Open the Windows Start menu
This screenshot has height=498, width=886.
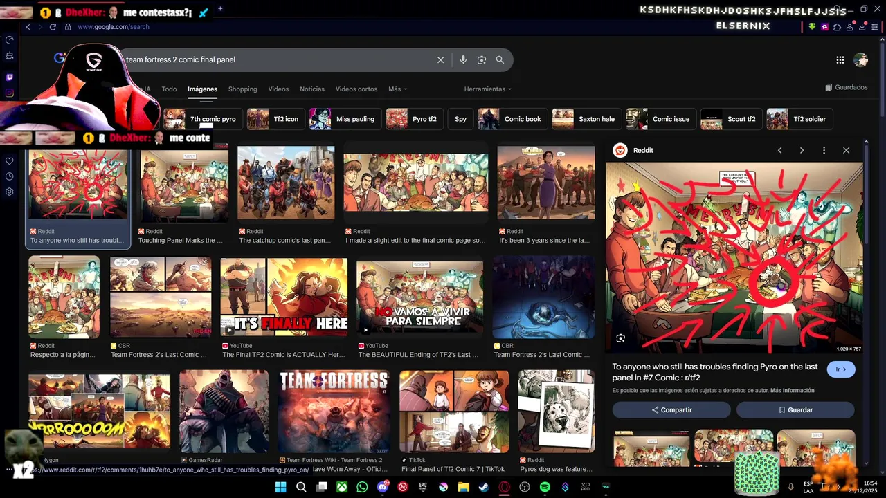(x=280, y=488)
